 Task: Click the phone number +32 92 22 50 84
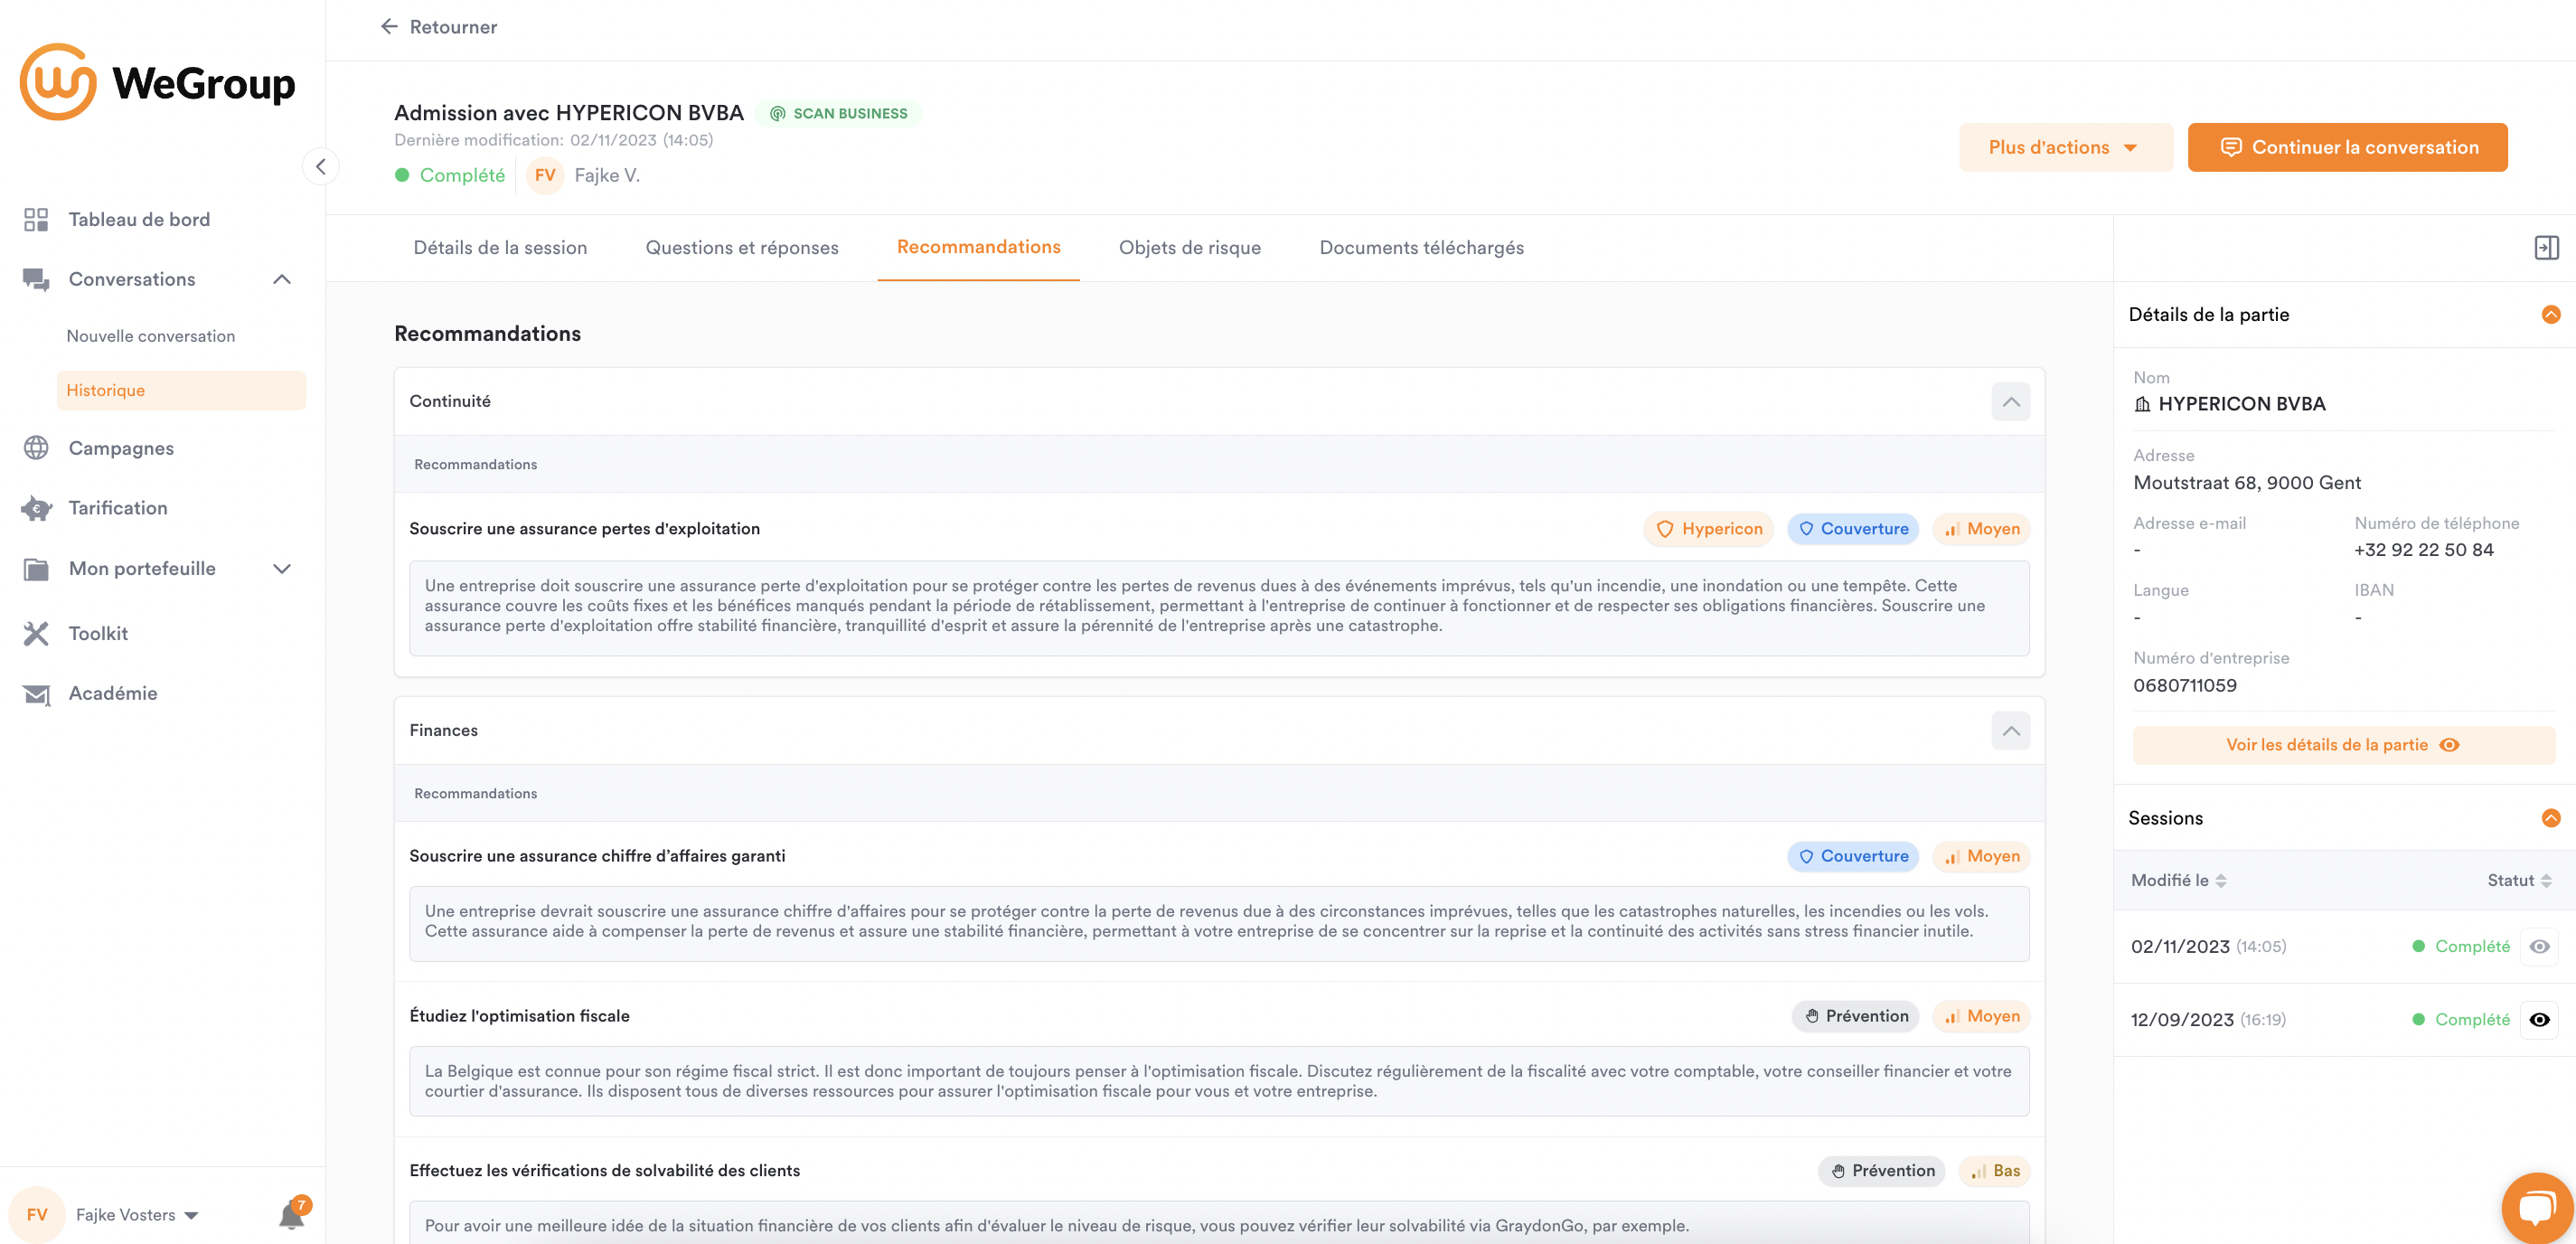(x=2423, y=549)
